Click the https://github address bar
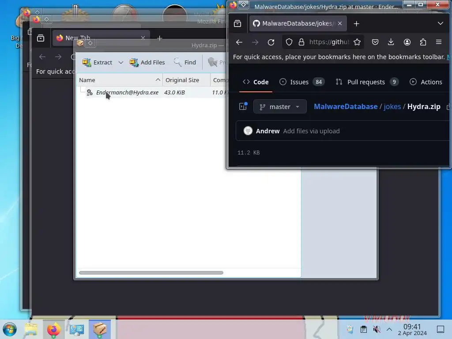This screenshot has height=339, width=452. [329, 42]
